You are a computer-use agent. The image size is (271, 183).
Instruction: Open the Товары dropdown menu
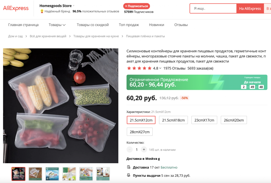pos(57,25)
